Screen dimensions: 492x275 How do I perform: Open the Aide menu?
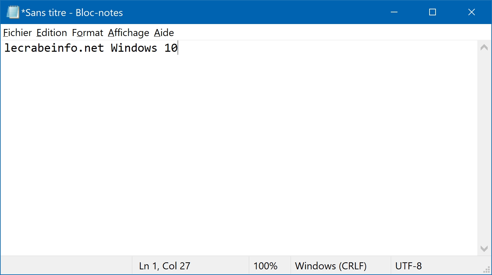164,33
